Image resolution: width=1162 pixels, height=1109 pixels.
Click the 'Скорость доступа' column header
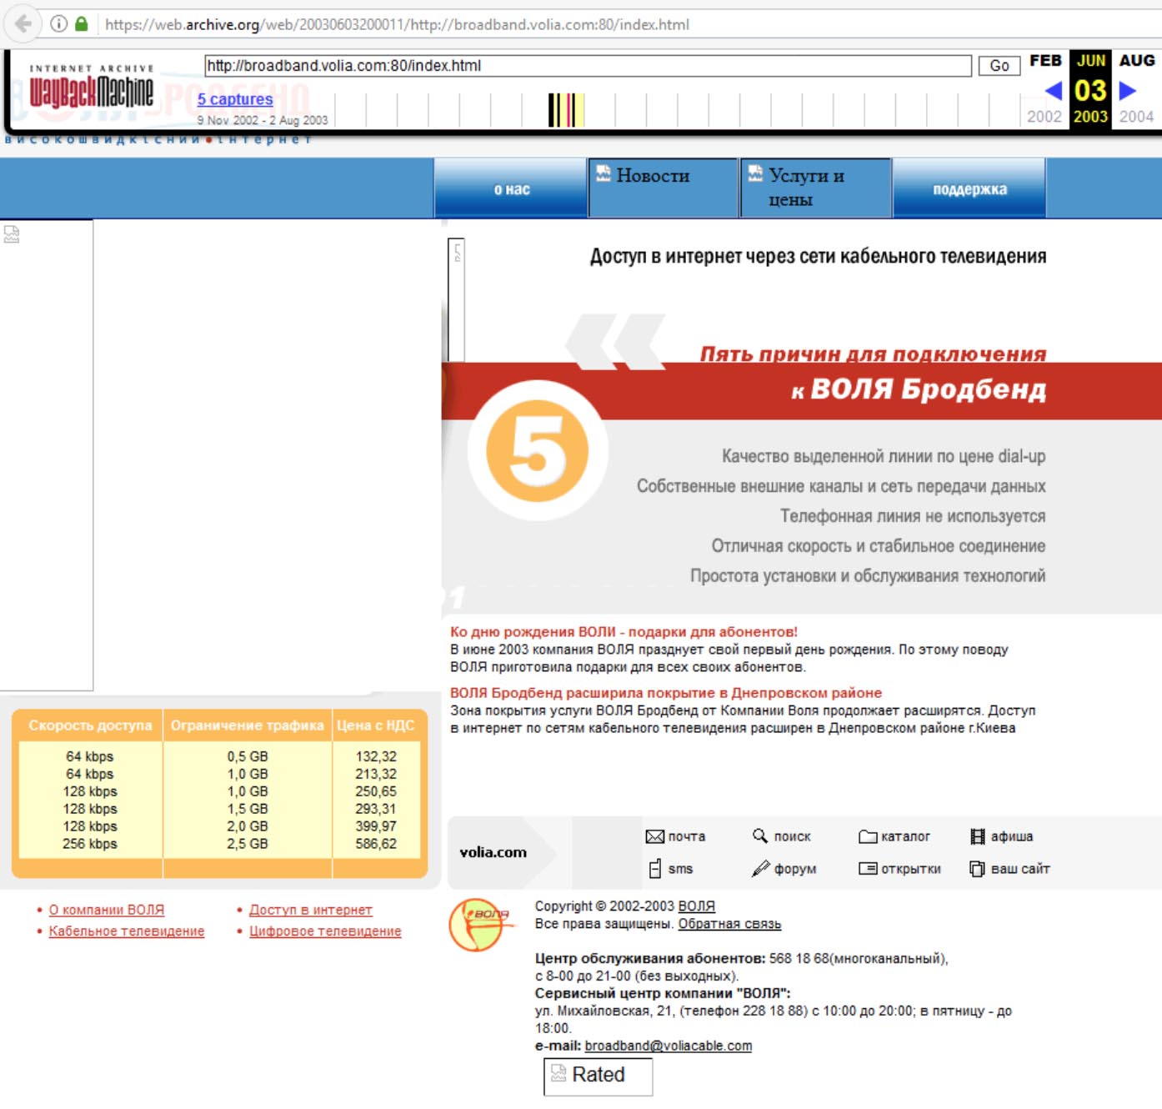(x=90, y=725)
